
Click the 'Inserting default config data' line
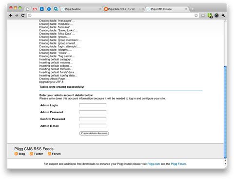58,76
